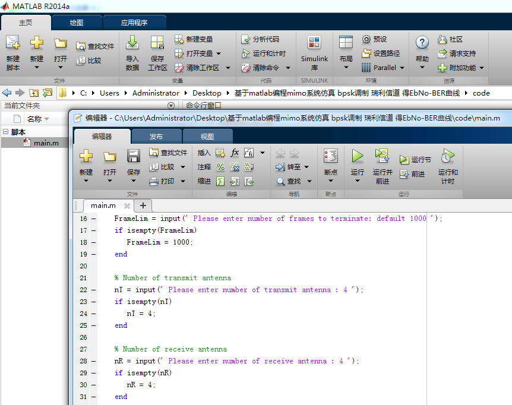Click the main toolbar New (新建) plus icon

[x=37, y=43]
